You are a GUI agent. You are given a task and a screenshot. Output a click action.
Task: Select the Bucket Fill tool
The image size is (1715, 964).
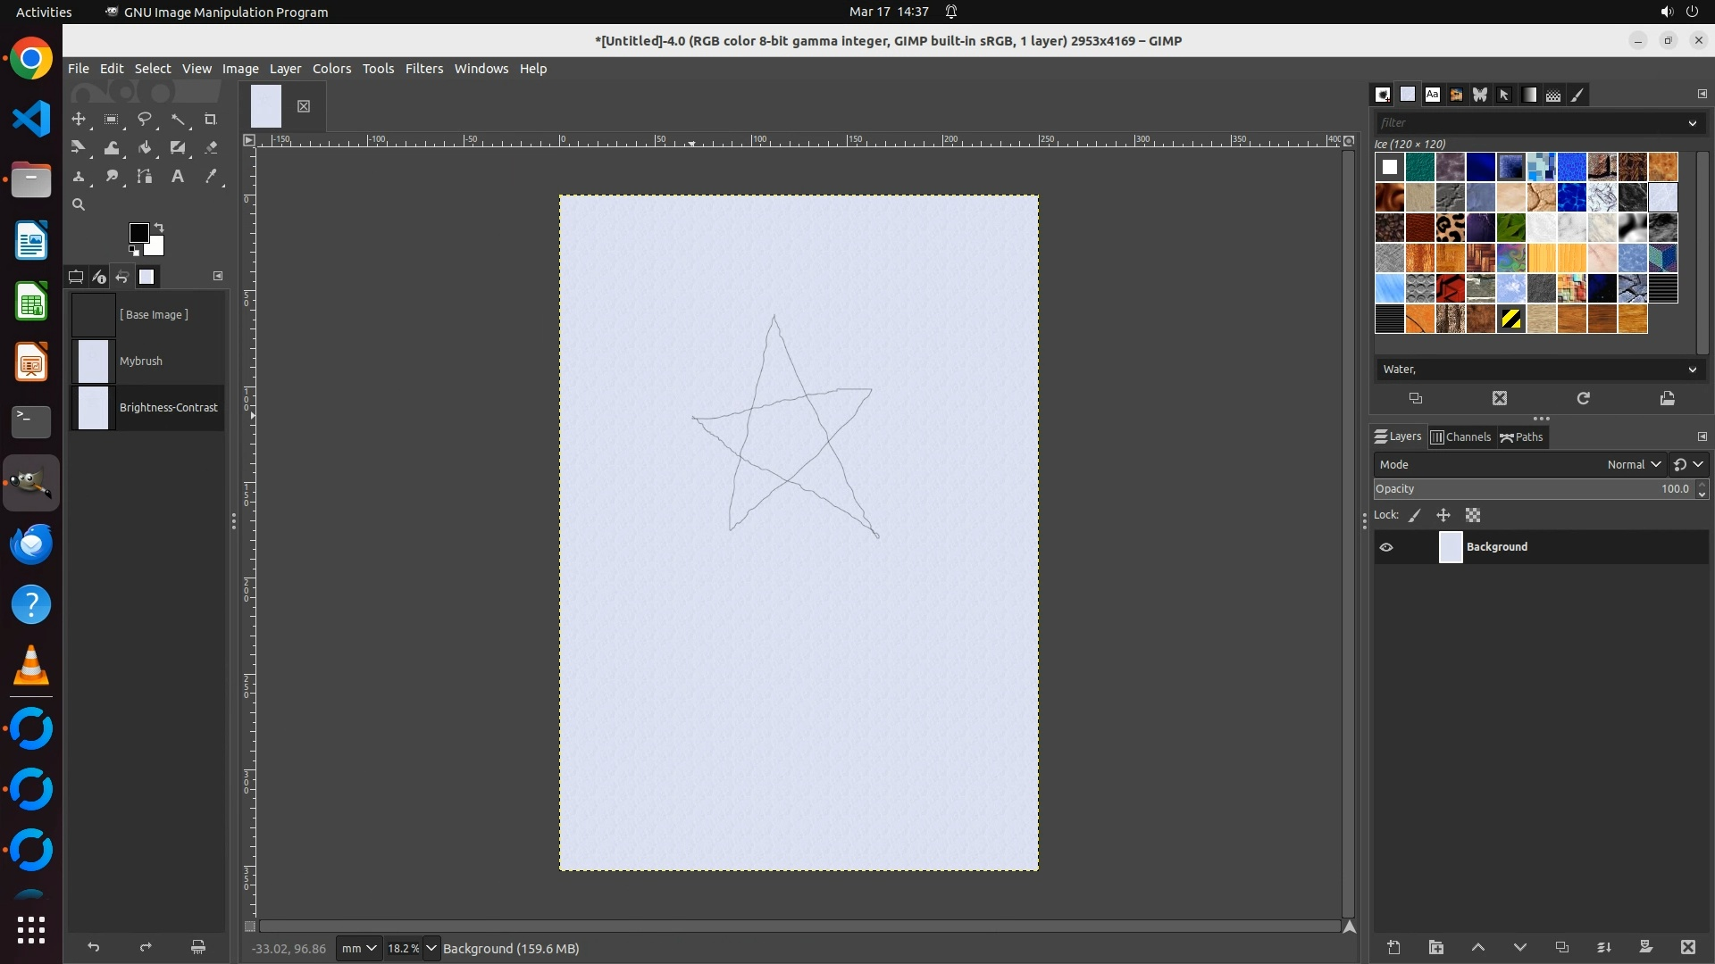144,147
